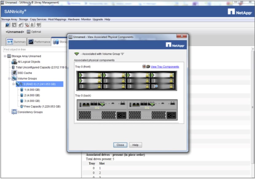The width and height of the screenshot is (255, 179).
Task: Click the cylinder icon for volume 1
Action: click(x=22, y=89)
